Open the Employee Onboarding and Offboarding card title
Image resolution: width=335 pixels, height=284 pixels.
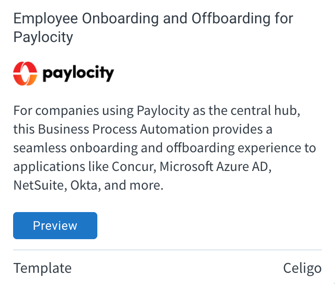click(x=153, y=28)
